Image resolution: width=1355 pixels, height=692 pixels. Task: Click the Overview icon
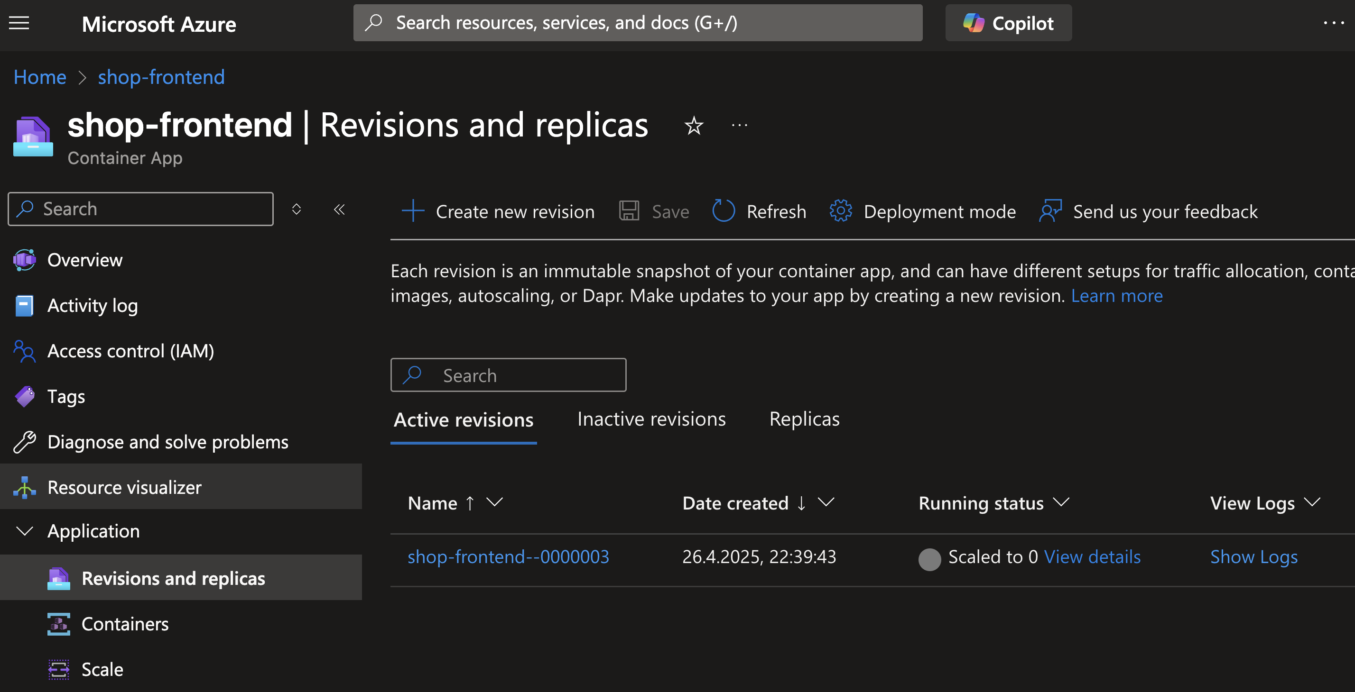coord(24,260)
